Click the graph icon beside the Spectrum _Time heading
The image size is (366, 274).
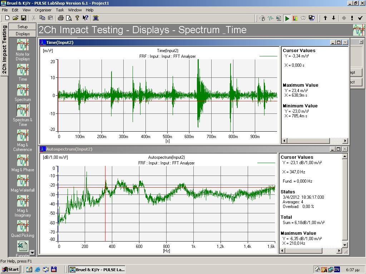358,30
